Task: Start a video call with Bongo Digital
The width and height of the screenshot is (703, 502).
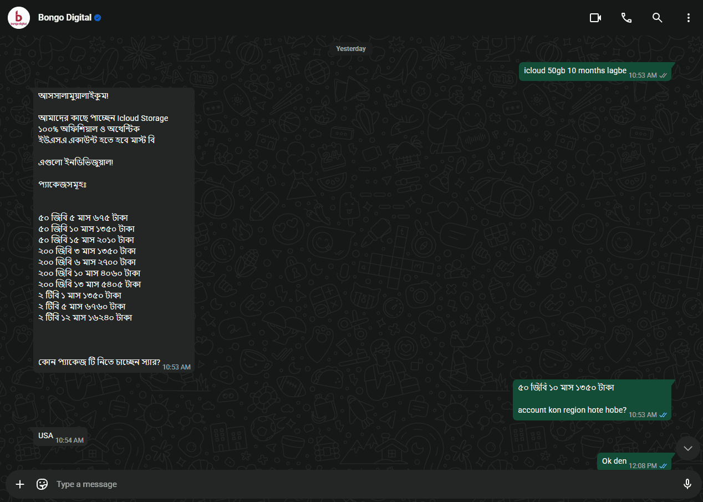Action: click(595, 18)
